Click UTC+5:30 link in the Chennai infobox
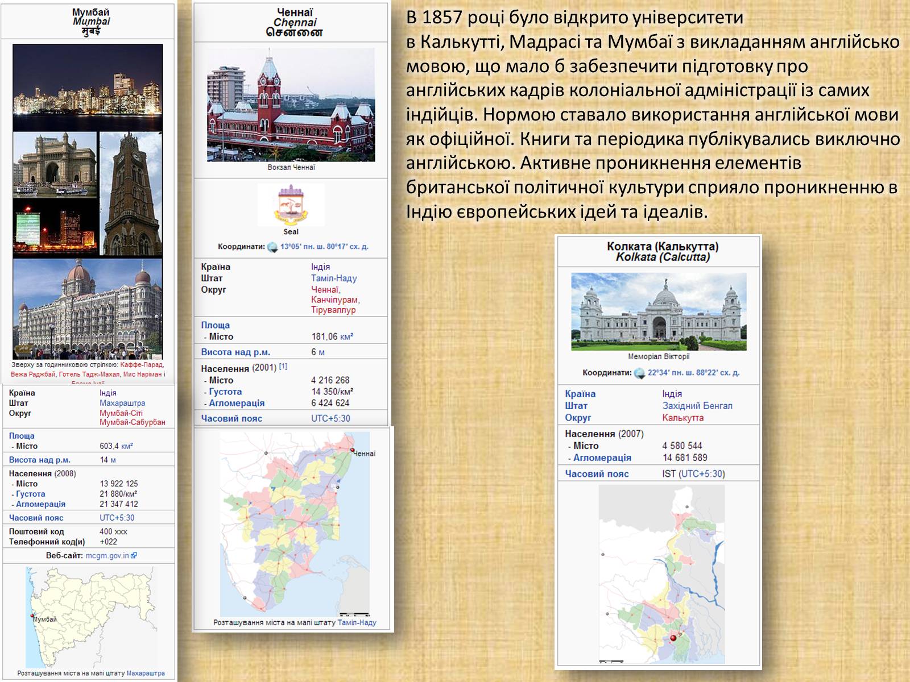Image resolution: width=910 pixels, height=682 pixels. tap(330, 418)
